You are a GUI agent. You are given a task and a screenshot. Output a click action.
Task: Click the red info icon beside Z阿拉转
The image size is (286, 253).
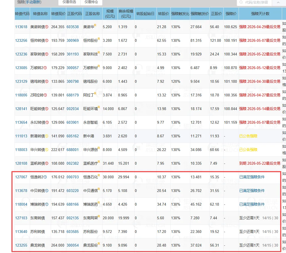45,95
